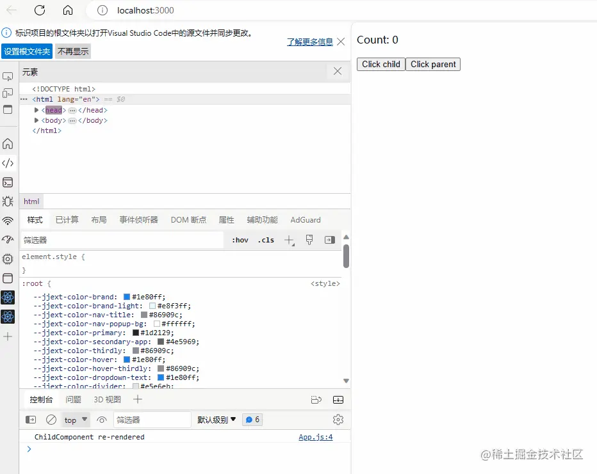597x474 pixels.
Task: Open the AdGuard tab
Action: [x=306, y=219]
